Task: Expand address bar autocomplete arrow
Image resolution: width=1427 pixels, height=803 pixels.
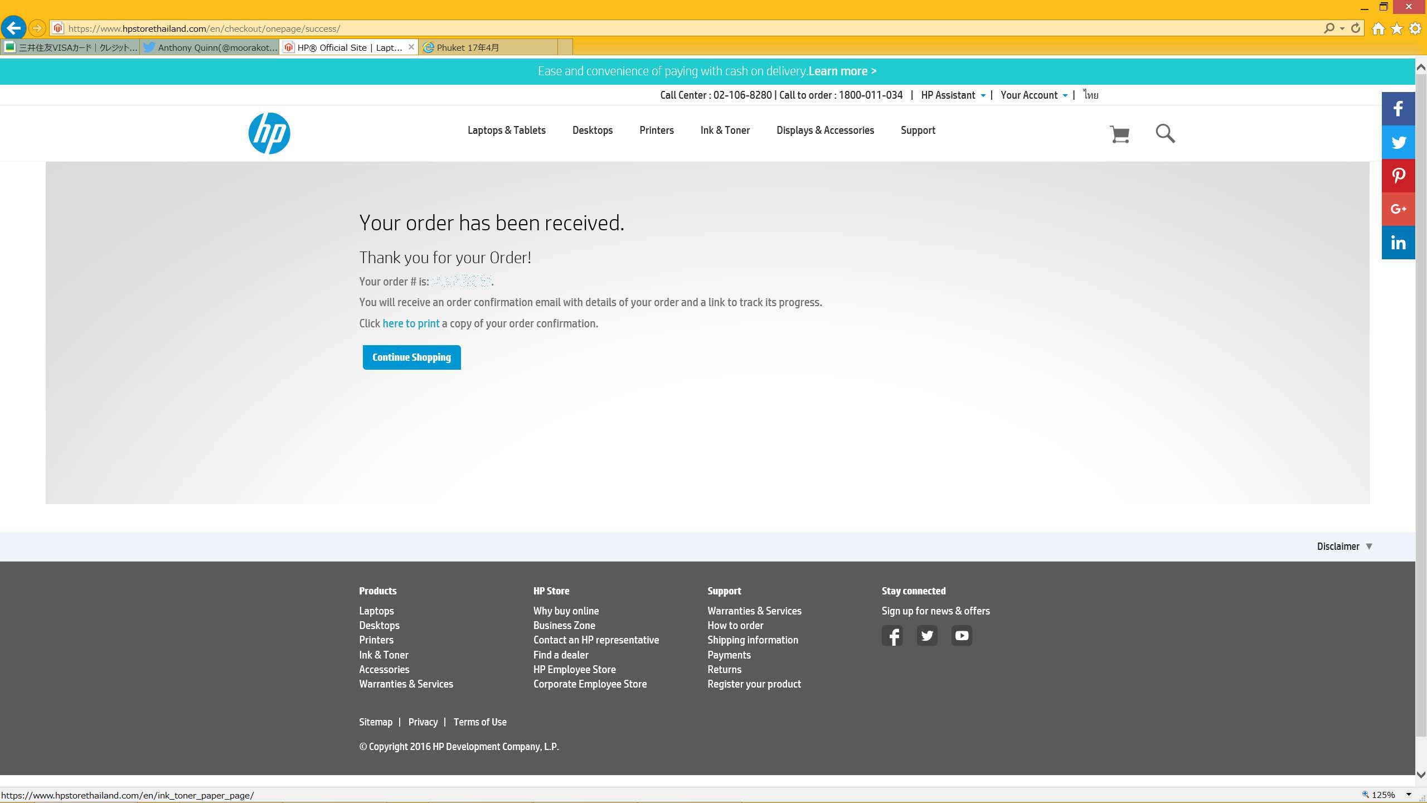Action: 1342,28
